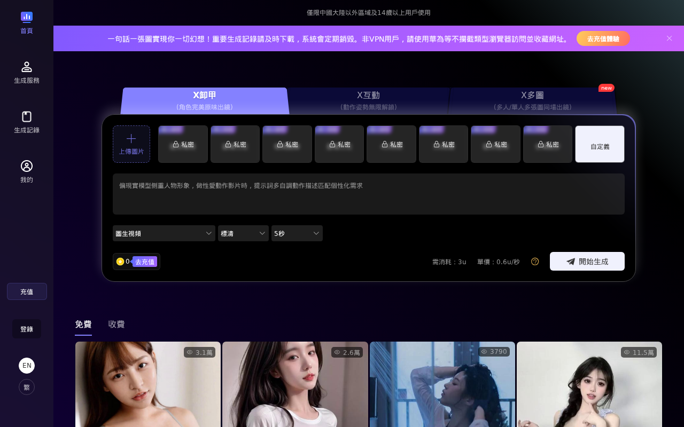
Task: Click the question mark pricing help icon
Action: pos(535,262)
